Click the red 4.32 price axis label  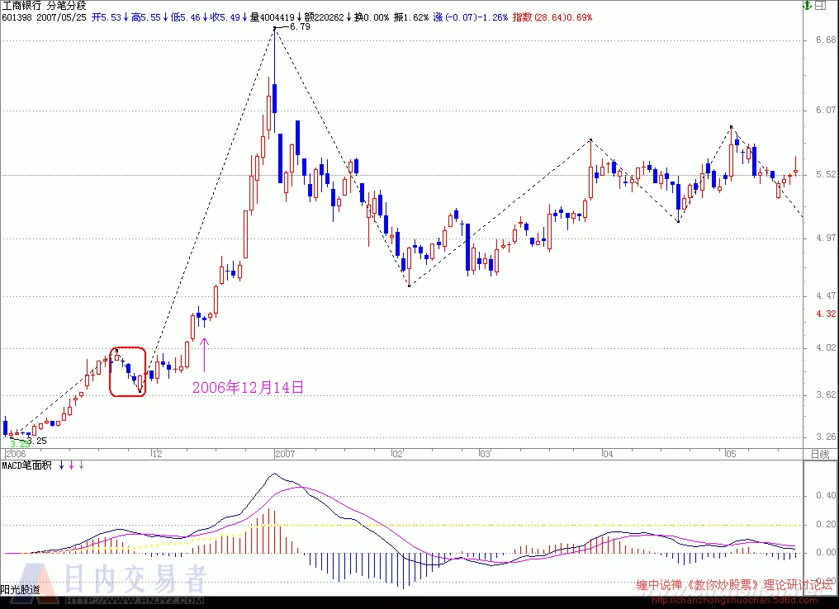coord(826,314)
